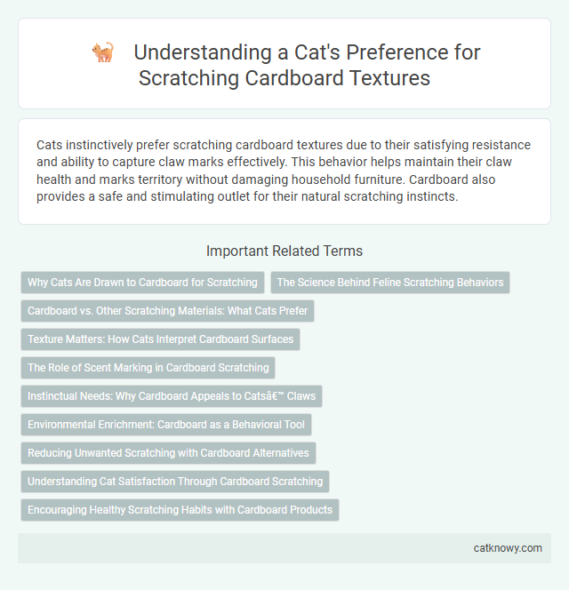The height and width of the screenshot is (590, 569).
Task: Click the orange cat icon in title
Action: tap(103, 52)
